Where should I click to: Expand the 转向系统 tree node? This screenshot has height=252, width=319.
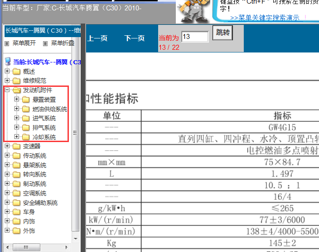[x=7, y=174]
